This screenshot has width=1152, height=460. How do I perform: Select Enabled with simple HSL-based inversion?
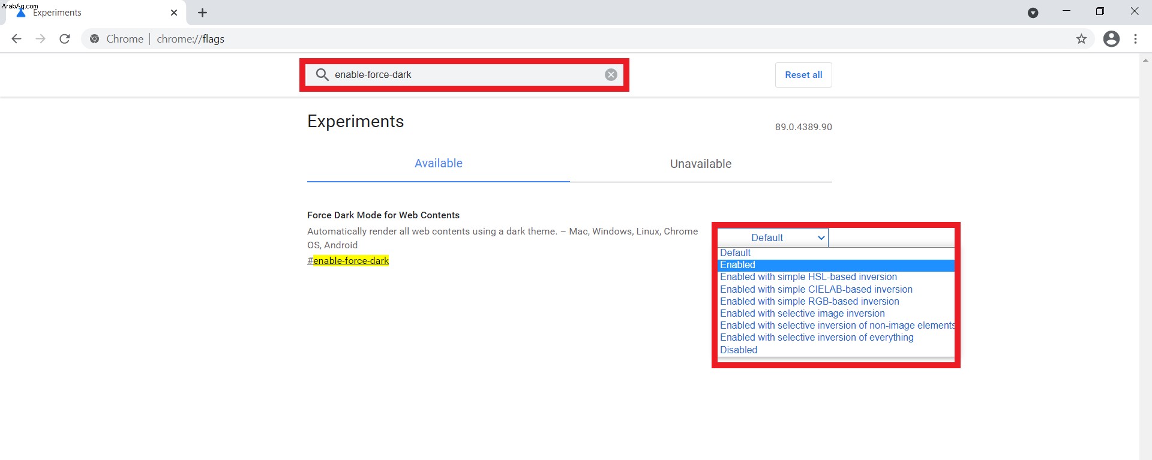[x=836, y=277]
